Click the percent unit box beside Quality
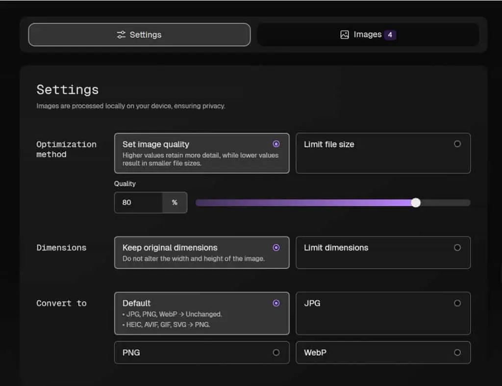Viewport: 502px width, 386px height. click(x=175, y=202)
